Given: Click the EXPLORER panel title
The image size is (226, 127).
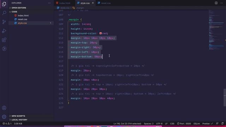Looking at the screenshot, I should (x=17, y=3).
